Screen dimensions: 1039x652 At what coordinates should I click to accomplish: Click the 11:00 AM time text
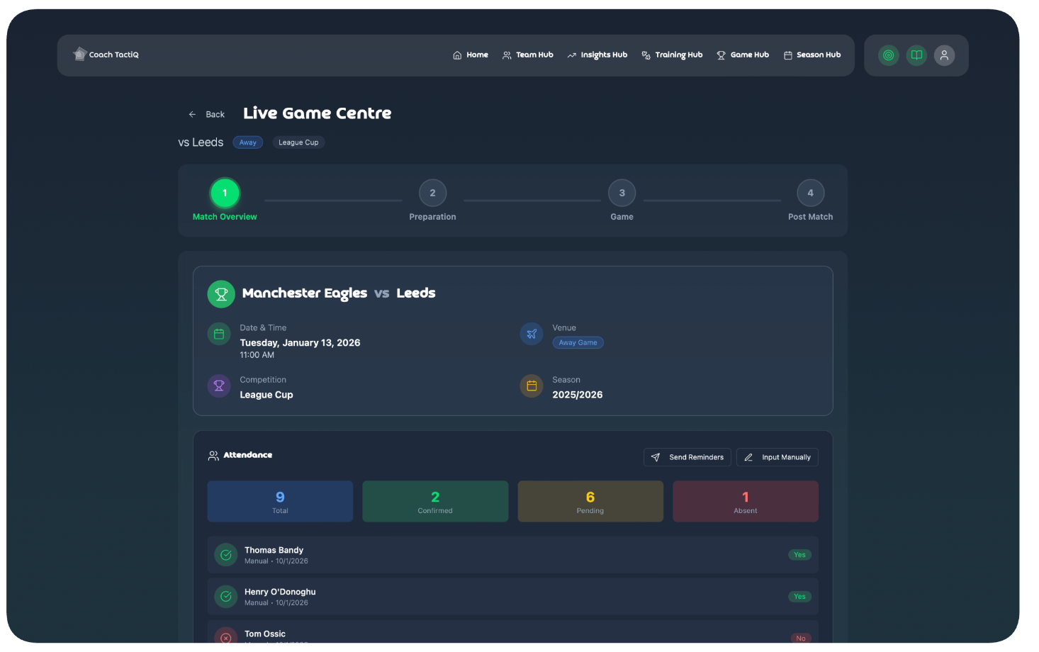pyautogui.click(x=257, y=355)
